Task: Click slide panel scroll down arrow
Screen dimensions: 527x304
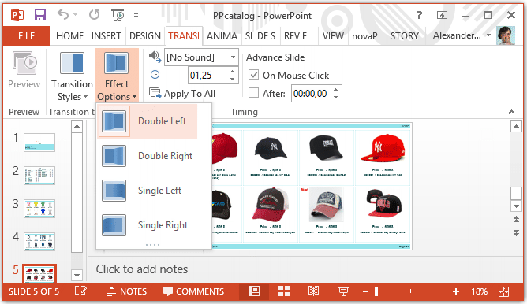Action: pos(77,276)
